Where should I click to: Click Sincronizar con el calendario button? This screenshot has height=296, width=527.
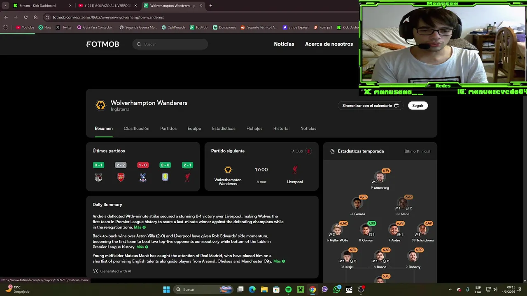pyautogui.click(x=371, y=106)
